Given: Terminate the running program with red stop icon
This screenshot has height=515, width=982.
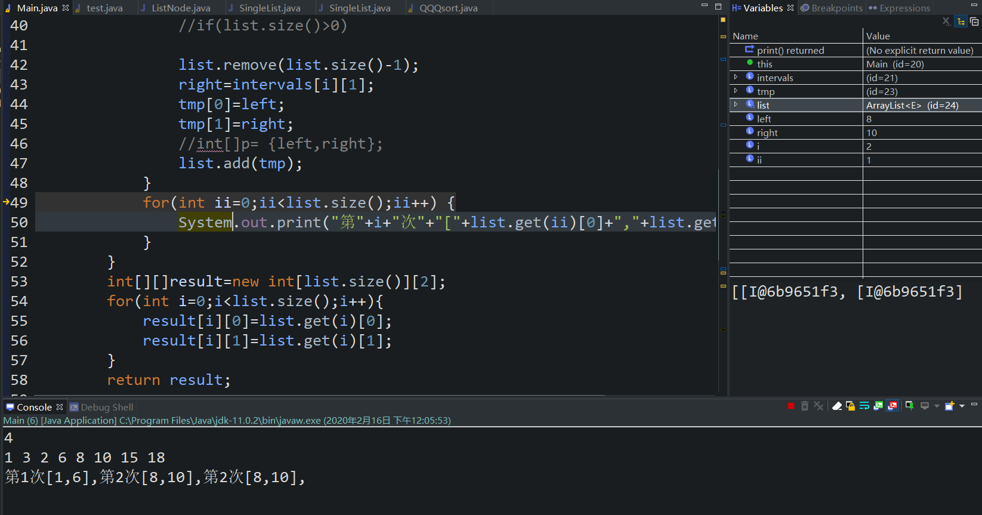Looking at the screenshot, I should tap(791, 406).
